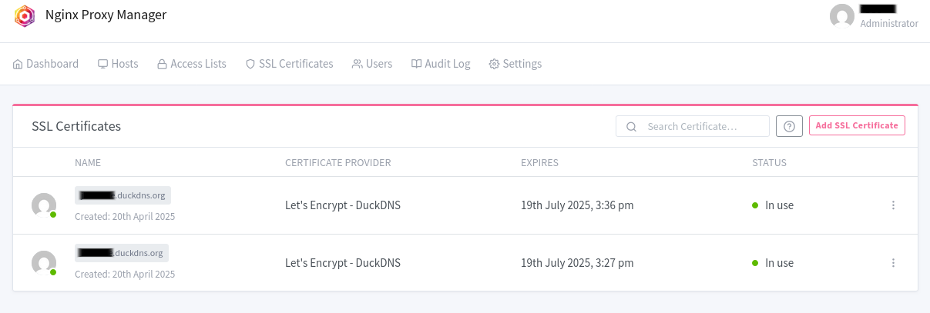Viewport: 930px width, 313px height.
Task: Open the help question mark button
Action: (789, 126)
